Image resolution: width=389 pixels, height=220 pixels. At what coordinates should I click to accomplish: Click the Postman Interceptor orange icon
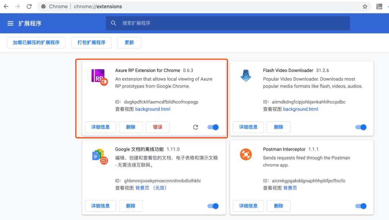coord(246,154)
